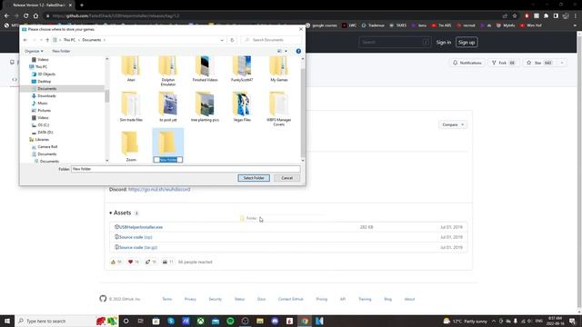This screenshot has width=582, height=327.
Task: Change the folder view icon
Action: coord(279,51)
